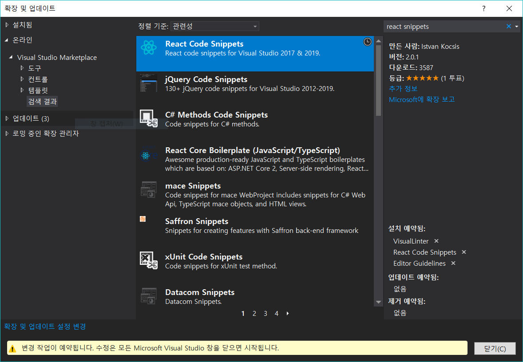Expand the 템플릿 category
The width and height of the screenshot is (523, 362).
[22, 90]
